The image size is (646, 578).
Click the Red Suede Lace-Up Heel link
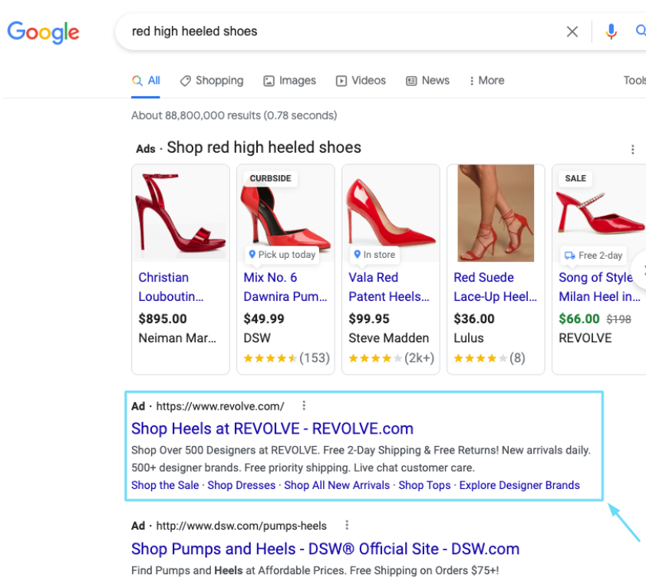pyautogui.click(x=495, y=287)
